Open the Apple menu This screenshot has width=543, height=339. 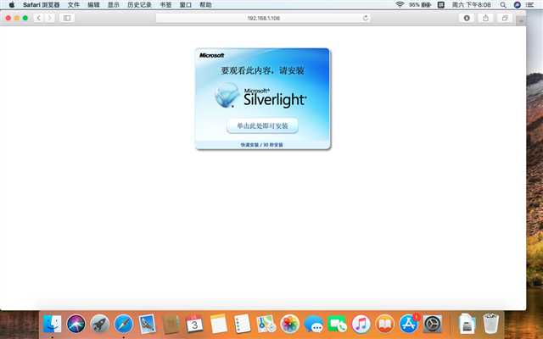12,5
